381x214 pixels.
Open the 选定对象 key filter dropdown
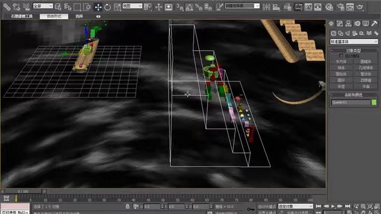pyautogui.click(x=295, y=206)
